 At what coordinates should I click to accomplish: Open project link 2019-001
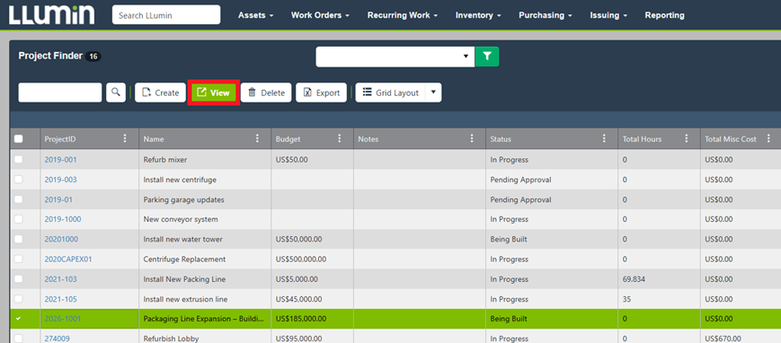61,160
